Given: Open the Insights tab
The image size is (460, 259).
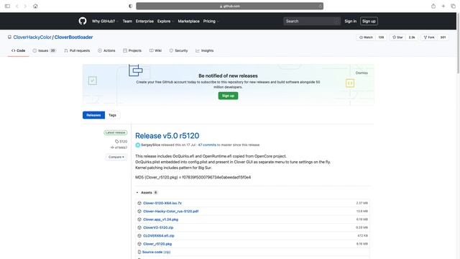Looking at the screenshot, I should pos(204,50).
